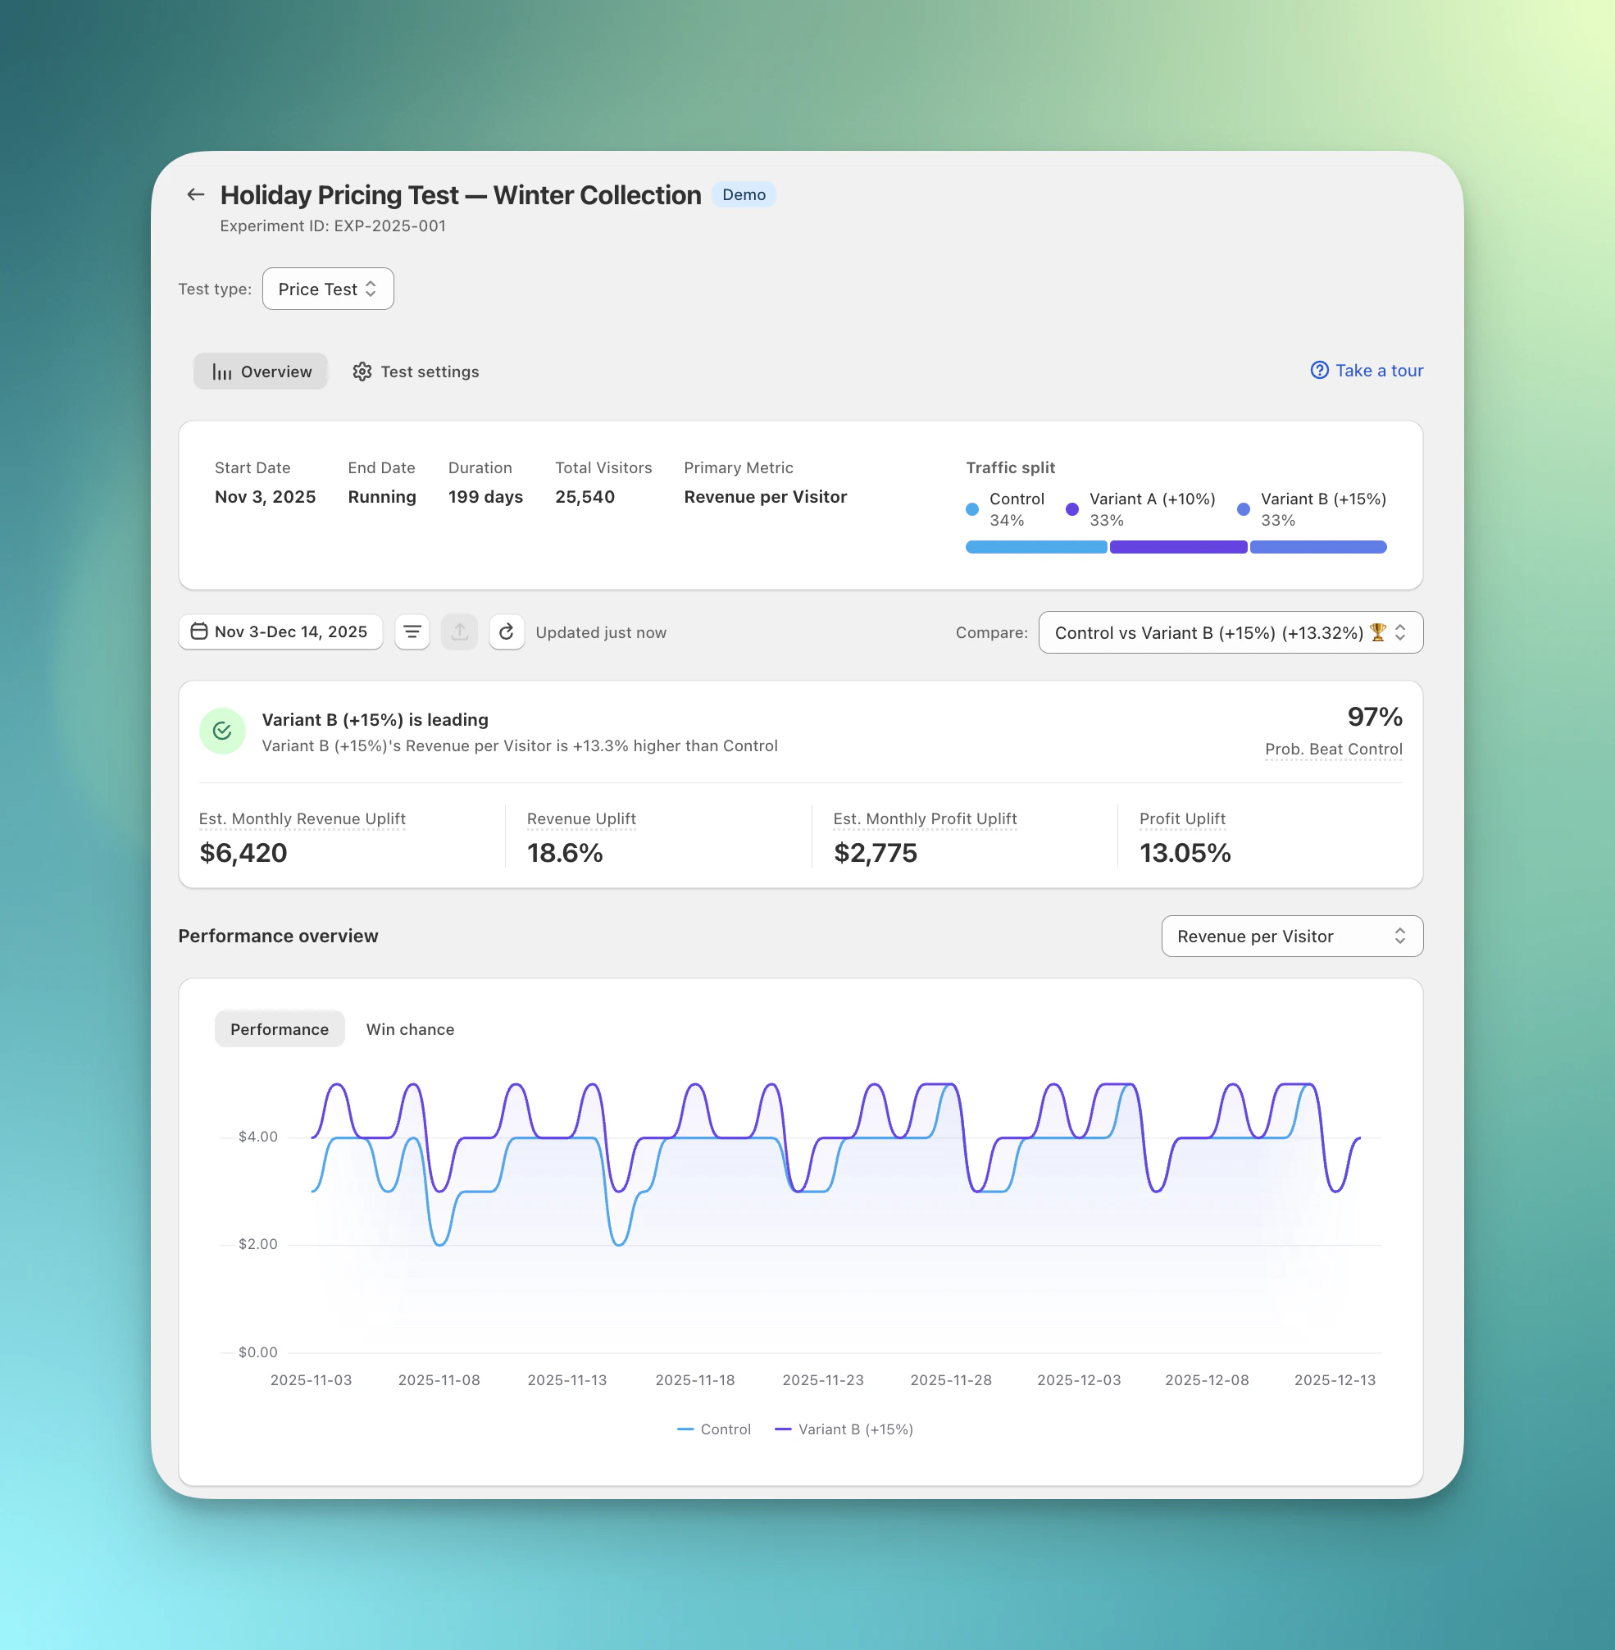Select the Win chance chart tab
This screenshot has height=1650, width=1615.
pyautogui.click(x=411, y=1029)
